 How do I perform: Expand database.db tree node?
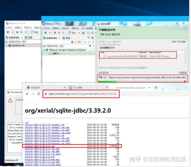(x=6, y=46)
